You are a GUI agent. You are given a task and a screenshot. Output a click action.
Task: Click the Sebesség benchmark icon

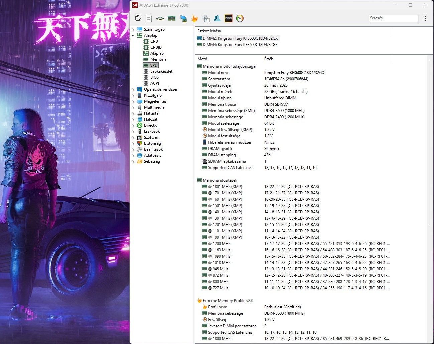(140, 161)
